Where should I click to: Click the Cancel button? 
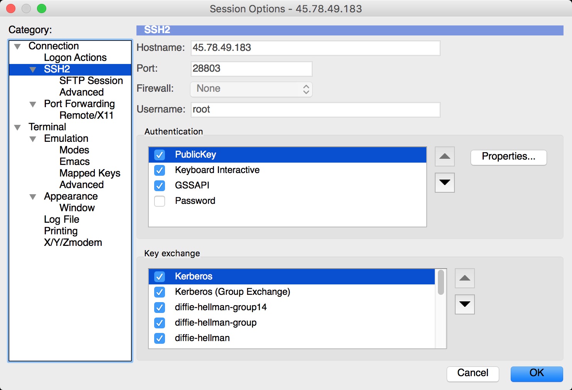(473, 374)
